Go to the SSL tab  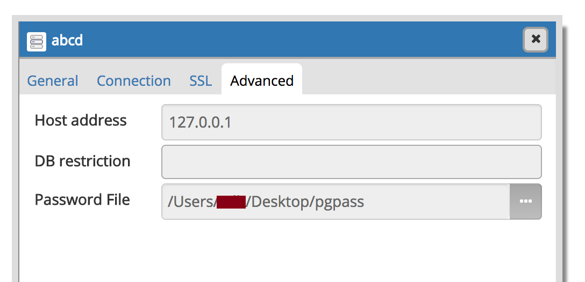pyautogui.click(x=201, y=81)
